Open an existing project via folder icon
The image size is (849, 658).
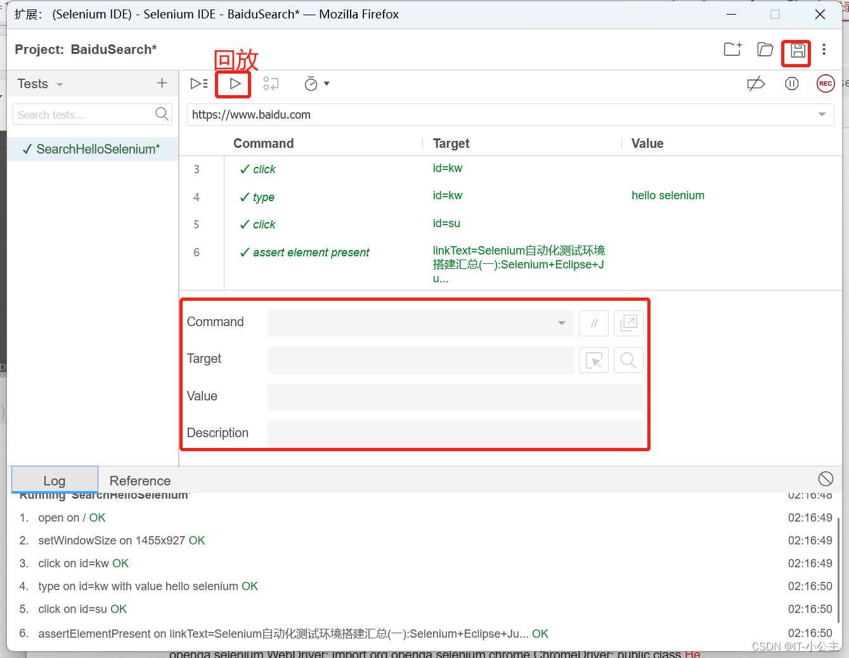(765, 49)
